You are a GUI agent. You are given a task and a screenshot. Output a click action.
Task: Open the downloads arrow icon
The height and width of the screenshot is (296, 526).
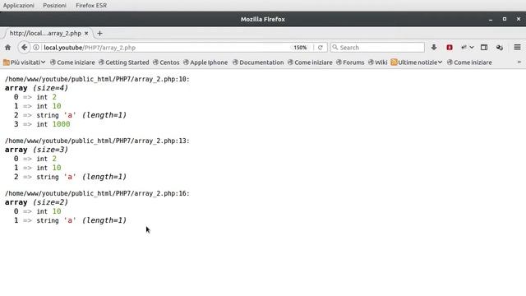(x=434, y=48)
